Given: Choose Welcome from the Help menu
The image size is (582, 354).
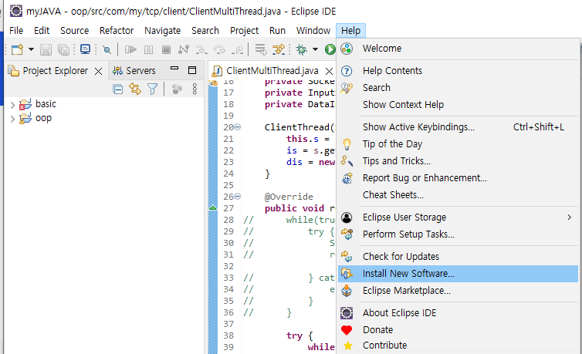Looking at the screenshot, I should point(458,48).
